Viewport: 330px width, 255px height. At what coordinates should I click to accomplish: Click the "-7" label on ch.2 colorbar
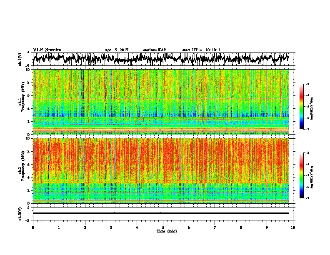click(x=307, y=198)
